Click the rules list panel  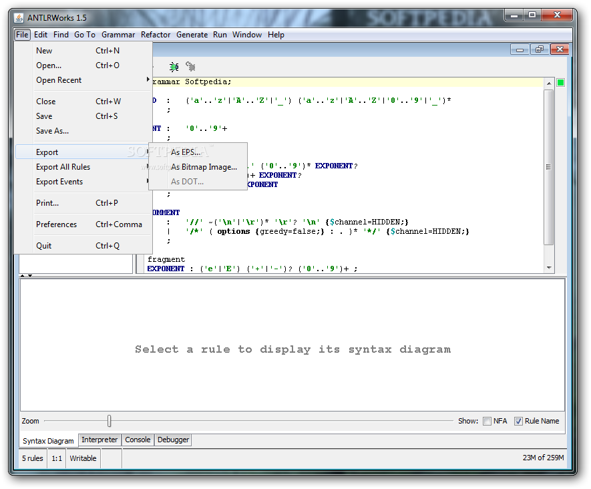[75, 264]
